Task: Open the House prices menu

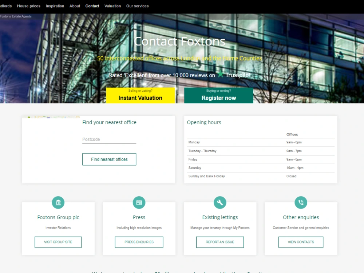Action: pyautogui.click(x=28, y=6)
